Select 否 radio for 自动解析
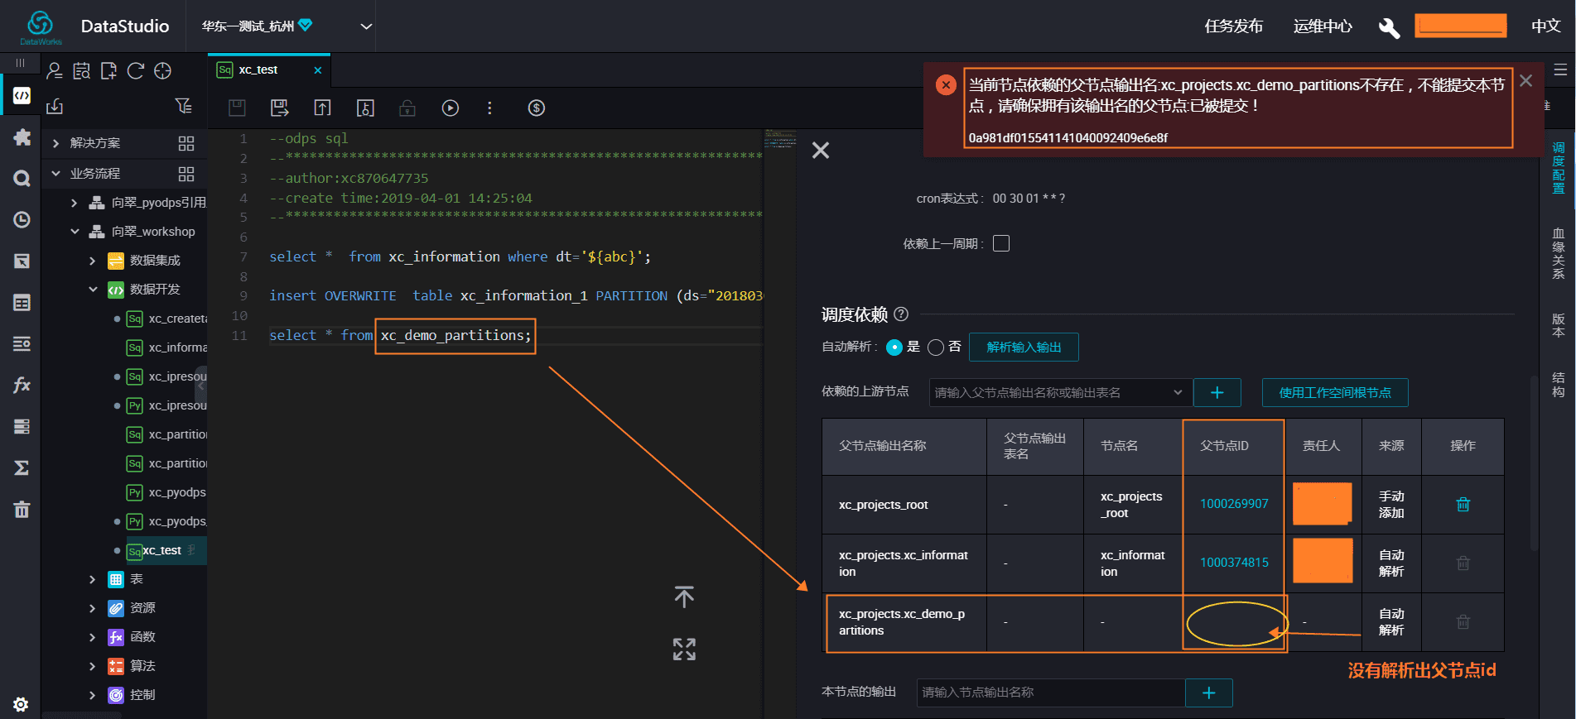Screen dimensions: 1576x719 click(936, 348)
